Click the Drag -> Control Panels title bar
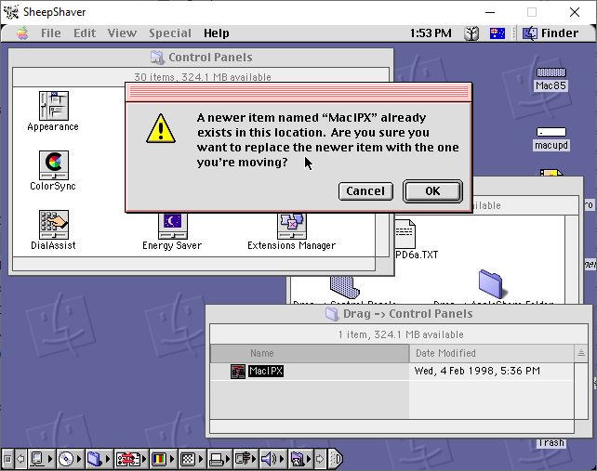Image resolution: width=597 pixels, height=471 pixels. 399,314
